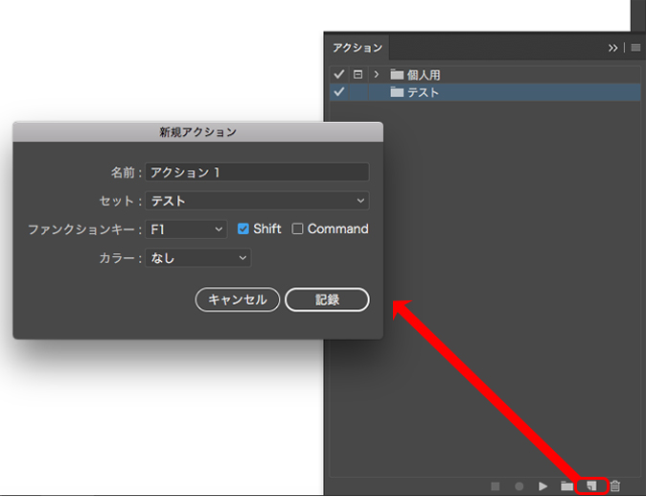Delete action using the trash icon

(616, 486)
